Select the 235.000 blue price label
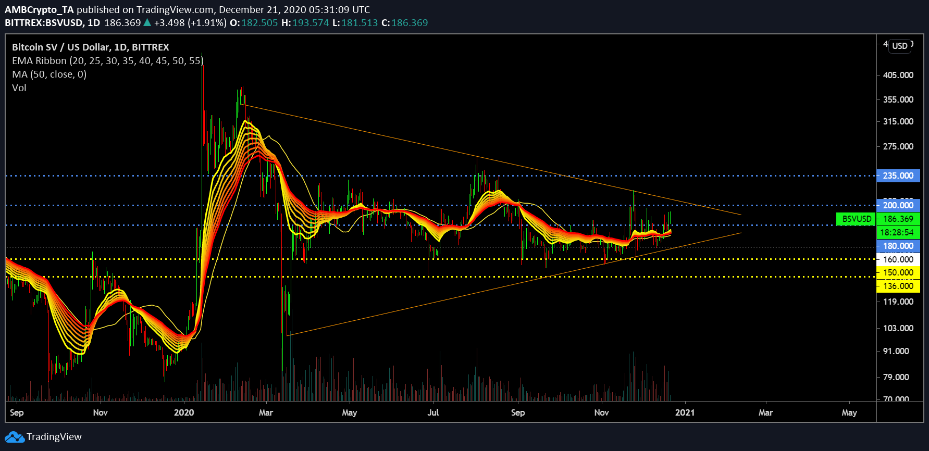Viewport: 929px width, 451px height. point(898,176)
